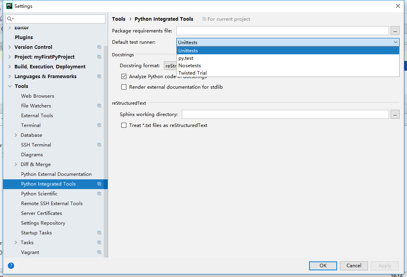Click project-level icon beside File Watchers
This screenshot has height=277, width=407.
click(99, 106)
